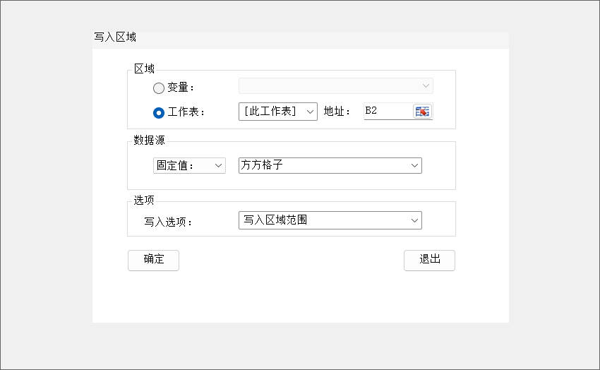This screenshot has height=370, width=600.
Task: Click the 区域 group header label
Action: pos(144,69)
